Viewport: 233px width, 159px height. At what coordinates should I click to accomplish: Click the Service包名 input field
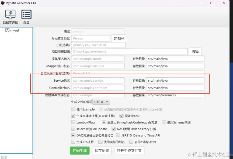click(x=98, y=81)
